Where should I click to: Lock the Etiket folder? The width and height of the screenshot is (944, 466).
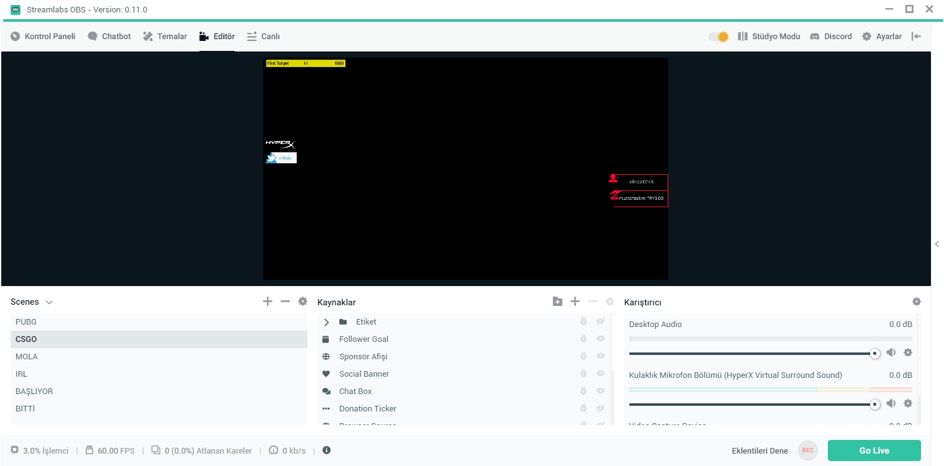tap(583, 322)
